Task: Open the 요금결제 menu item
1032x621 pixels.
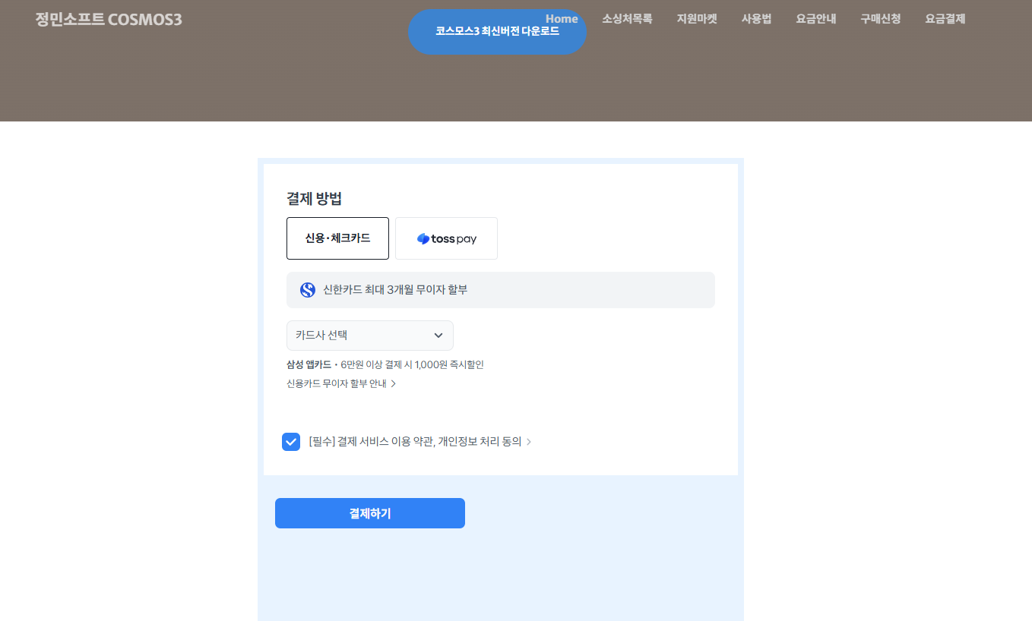Action: click(x=945, y=19)
